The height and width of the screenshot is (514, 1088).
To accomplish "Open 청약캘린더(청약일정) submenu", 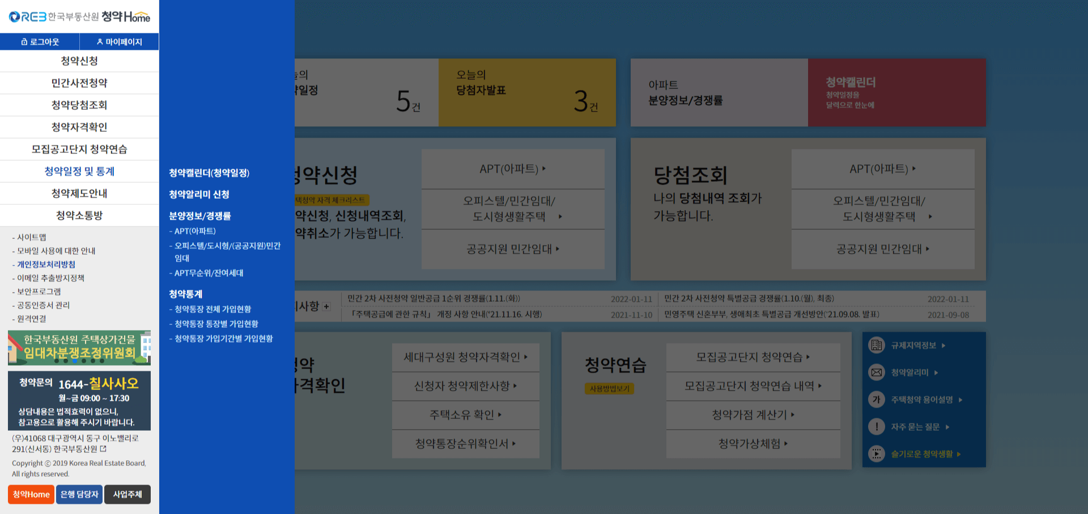I will click(209, 173).
